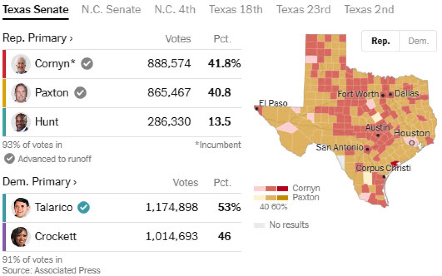
Task: Click Hunt's candidate photo
Action: pos(21,122)
